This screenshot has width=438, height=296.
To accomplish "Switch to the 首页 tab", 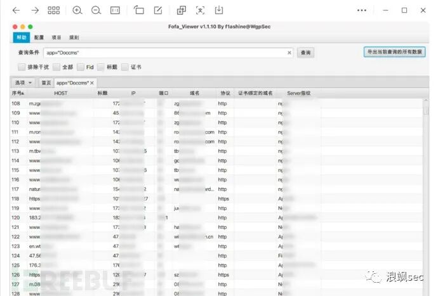I will click(46, 83).
